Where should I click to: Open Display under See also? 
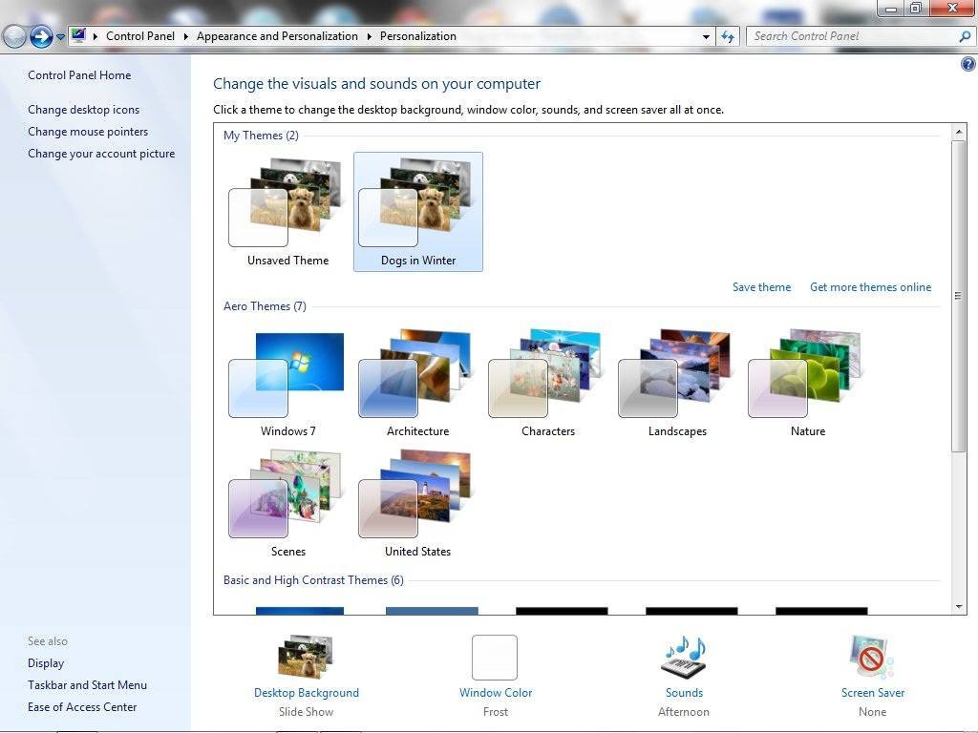(46, 663)
